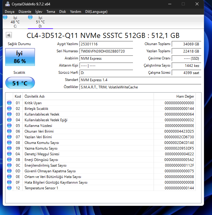
Task: Click the Öznitelik Adı column header
Action: [x=88, y=96]
